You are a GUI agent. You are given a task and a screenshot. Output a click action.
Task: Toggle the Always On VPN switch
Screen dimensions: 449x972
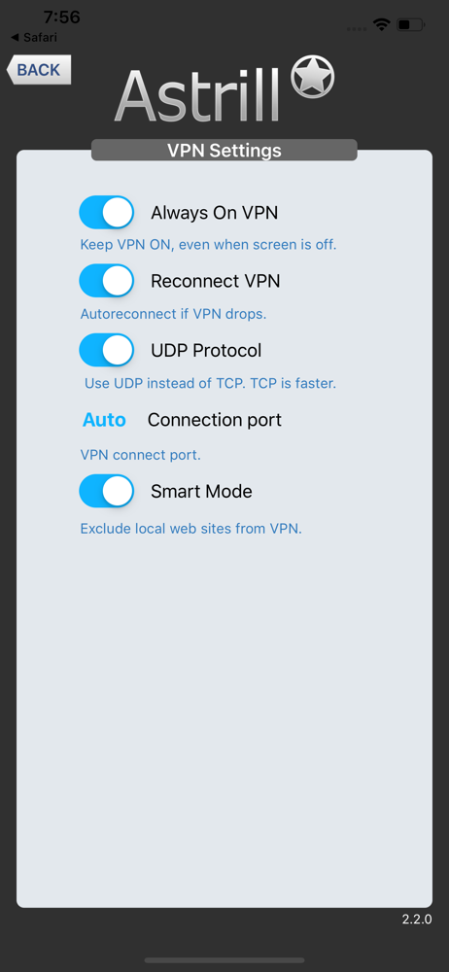[x=107, y=213]
